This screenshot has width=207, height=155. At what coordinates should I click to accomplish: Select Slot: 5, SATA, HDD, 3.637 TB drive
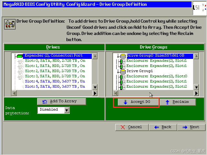pyautogui.click(x=55, y=86)
